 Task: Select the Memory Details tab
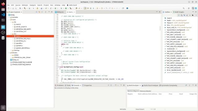pyautogui.click(x=145, y=91)
